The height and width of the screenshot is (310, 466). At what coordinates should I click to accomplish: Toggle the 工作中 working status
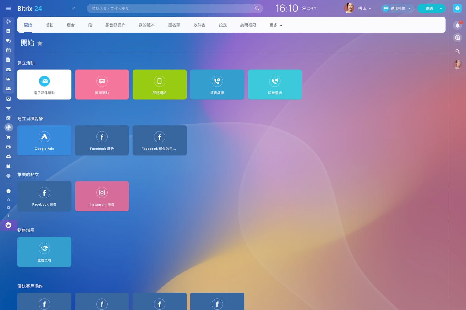309,9
